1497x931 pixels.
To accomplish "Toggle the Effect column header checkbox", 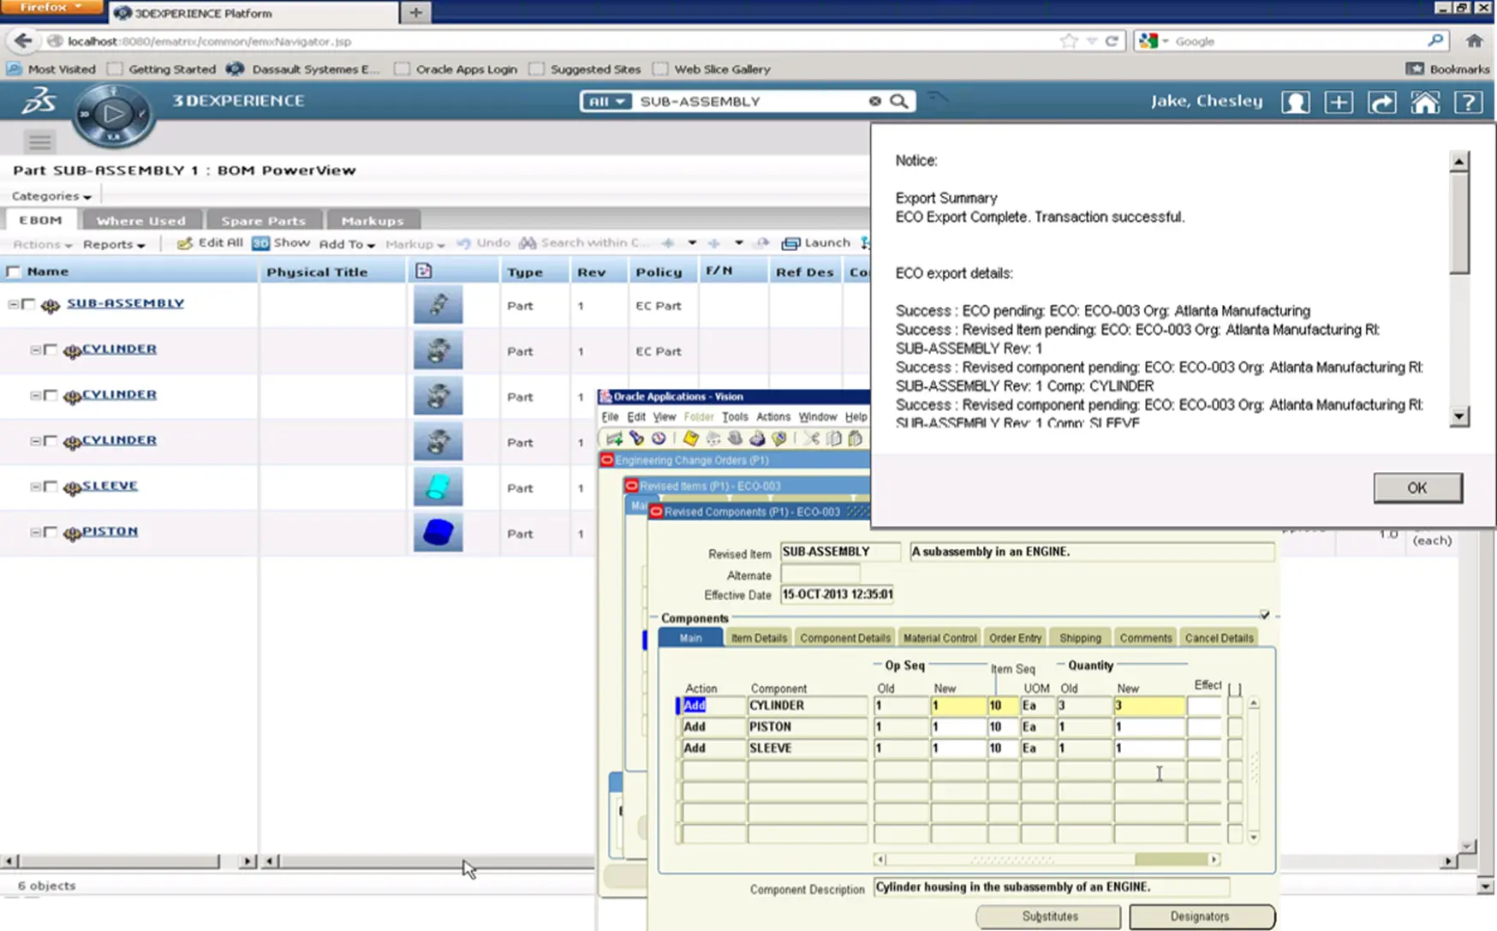I will coord(1234,689).
